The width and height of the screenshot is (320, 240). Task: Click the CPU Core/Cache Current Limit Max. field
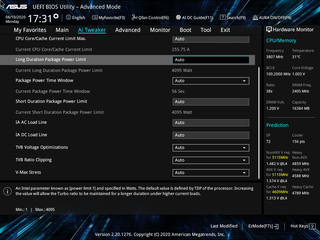(x=211, y=39)
